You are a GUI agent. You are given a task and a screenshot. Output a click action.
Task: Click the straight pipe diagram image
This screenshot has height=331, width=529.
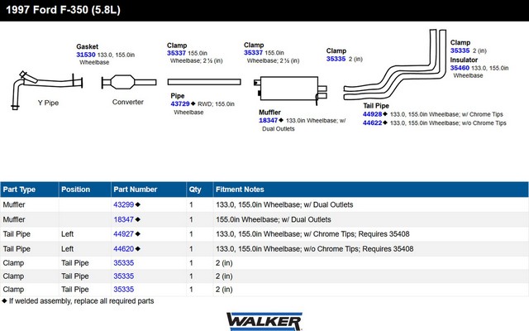[204, 82]
